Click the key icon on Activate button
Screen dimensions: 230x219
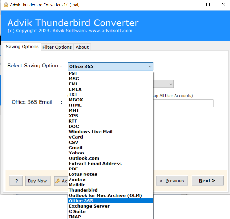pyautogui.click(x=58, y=181)
